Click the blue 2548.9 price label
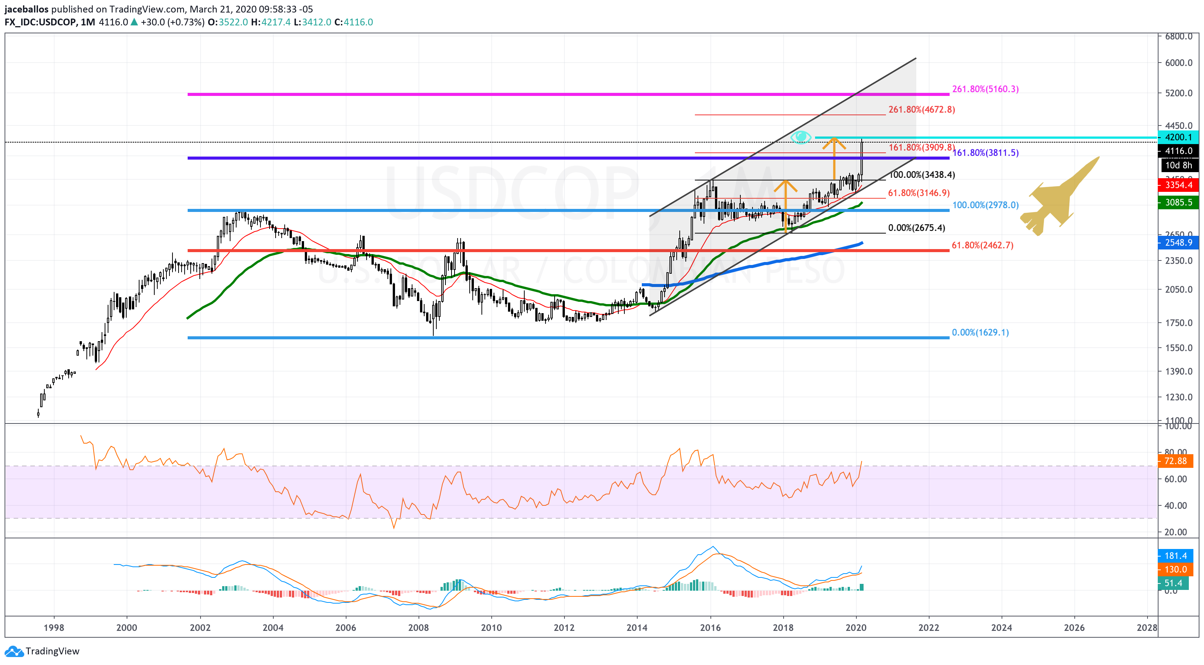This screenshot has height=665, width=1204. 1178,242
